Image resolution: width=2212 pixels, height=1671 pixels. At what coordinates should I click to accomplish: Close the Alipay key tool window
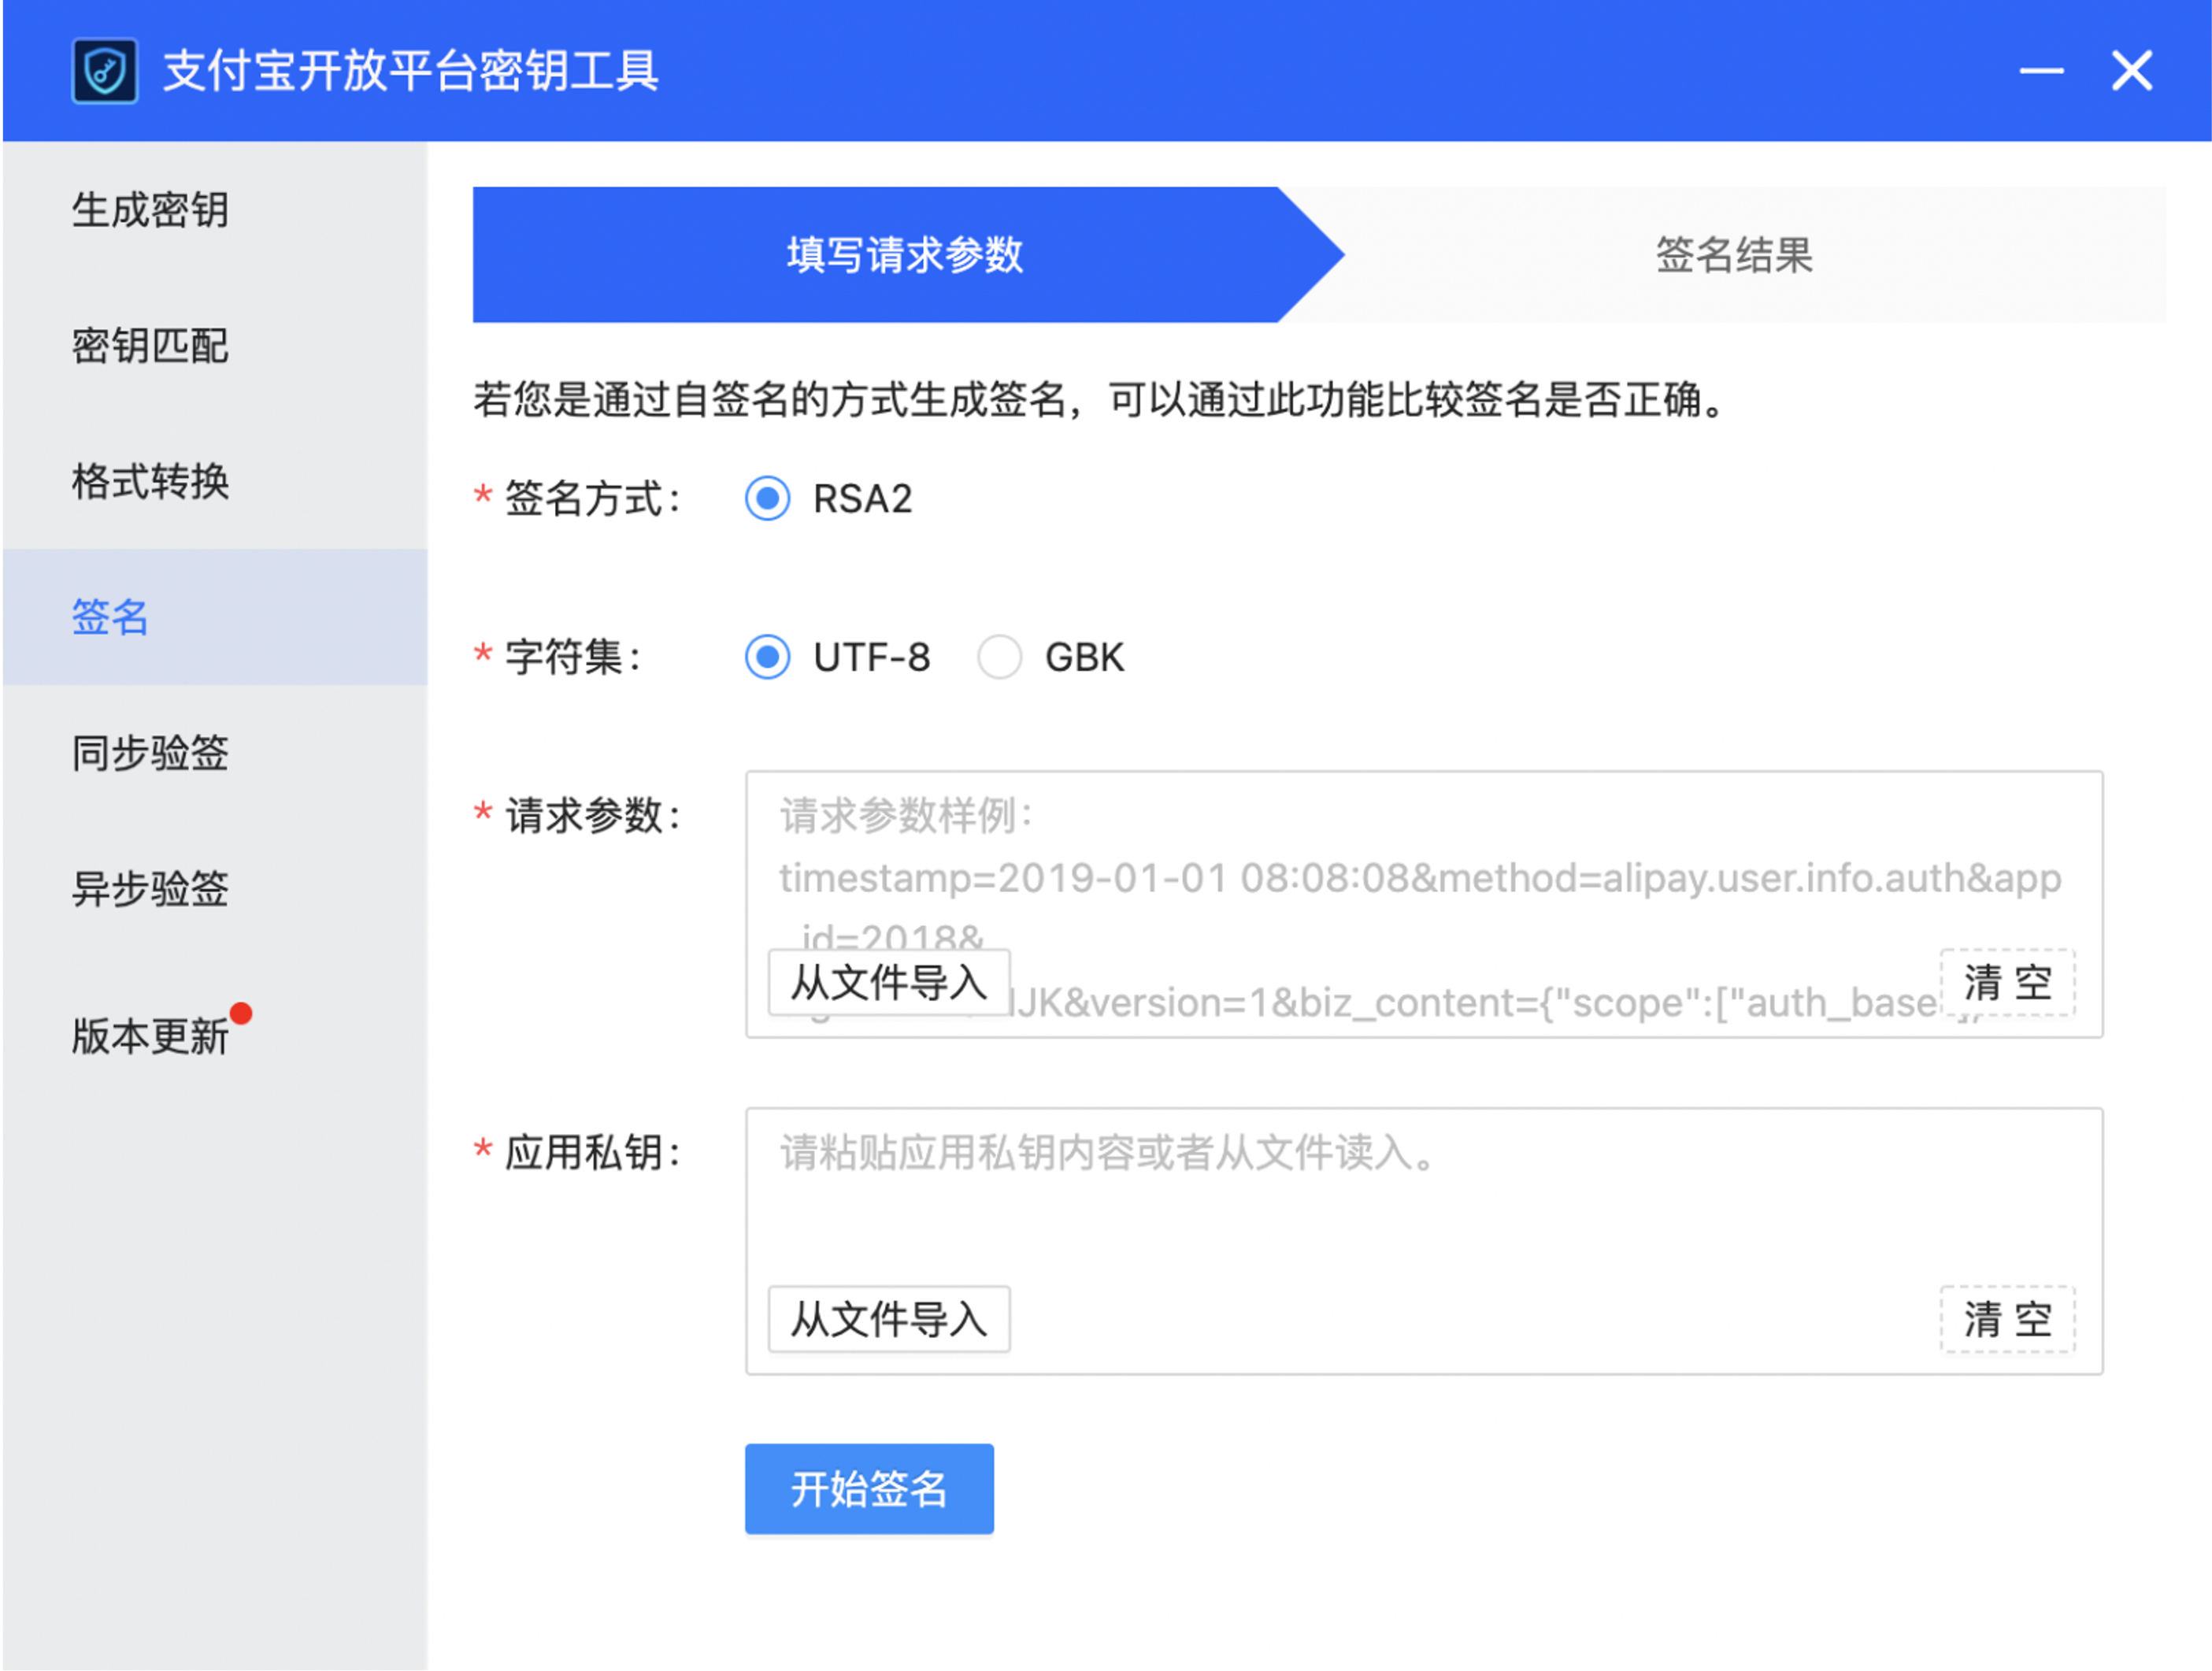tap(2131, 71)
